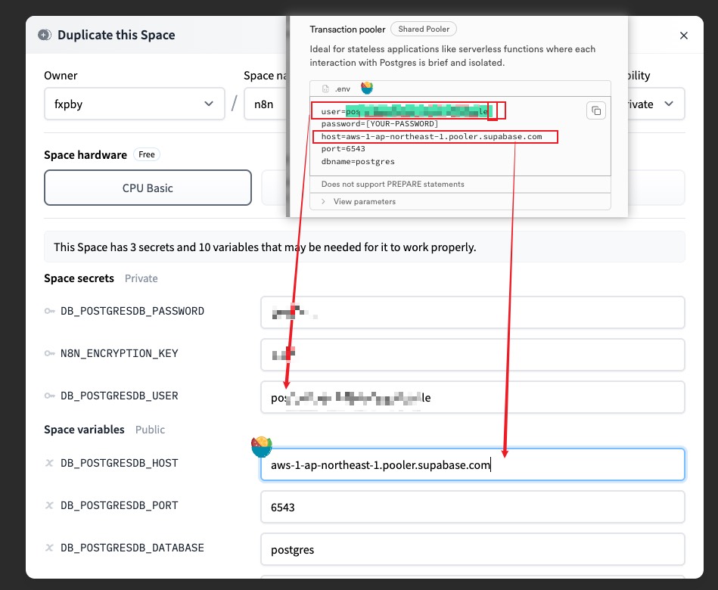
Task: Click the DB_POSTGRESDB_DATABASE value field
Action: (x=472, y=549)
